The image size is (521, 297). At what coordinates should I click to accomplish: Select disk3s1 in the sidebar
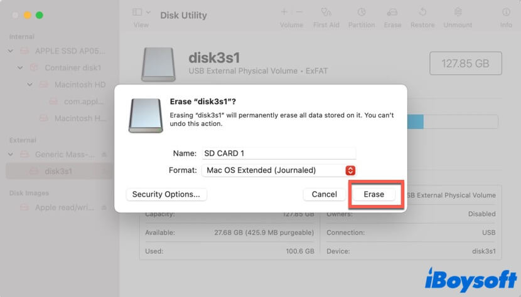tap(60, 170)
